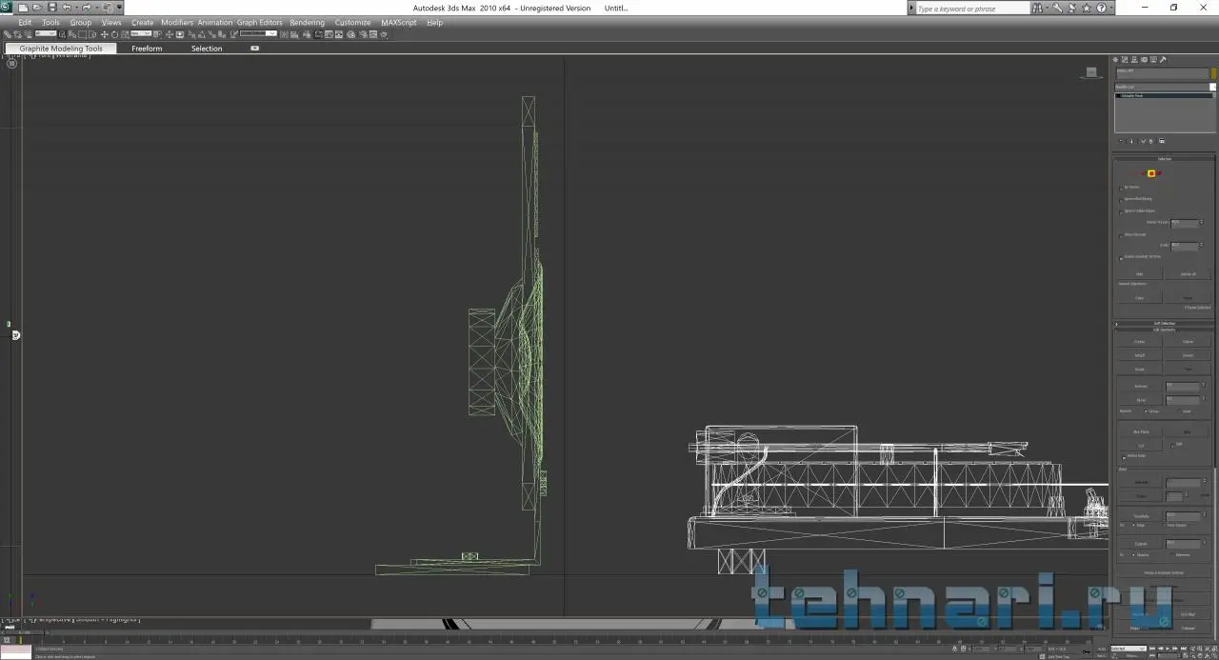Enable the Ignore Backfacing checkbox
The image size is (1219, 660).
tap(1121, 200)
